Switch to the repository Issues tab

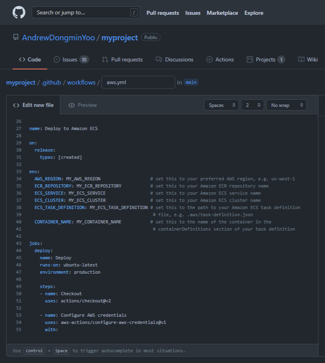[71, 59]
